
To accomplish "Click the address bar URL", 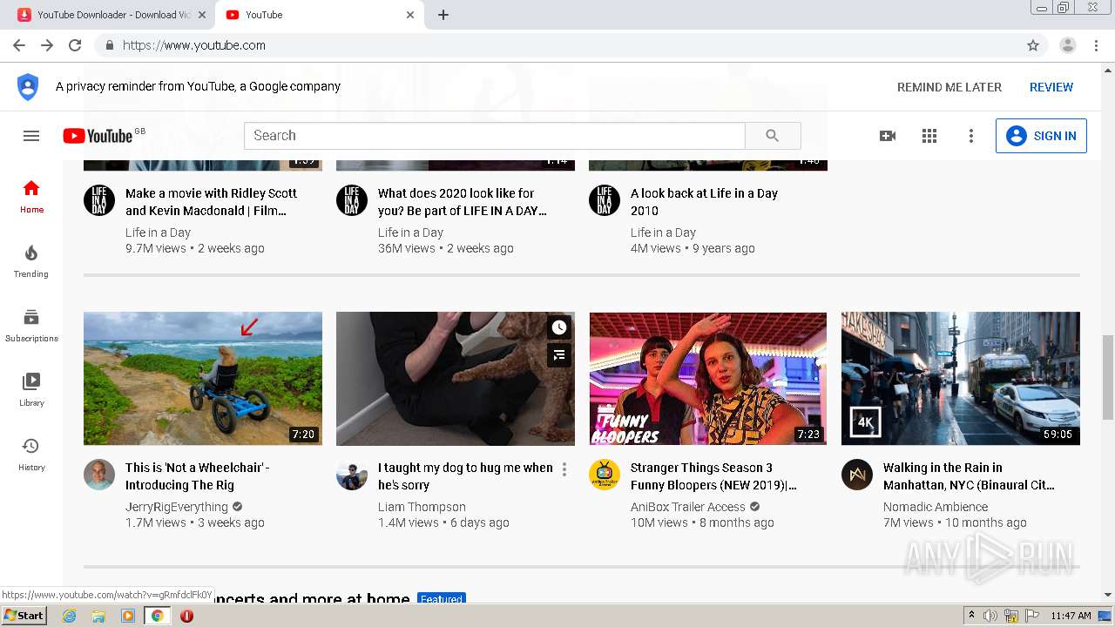I will click(x=194, y=45).
